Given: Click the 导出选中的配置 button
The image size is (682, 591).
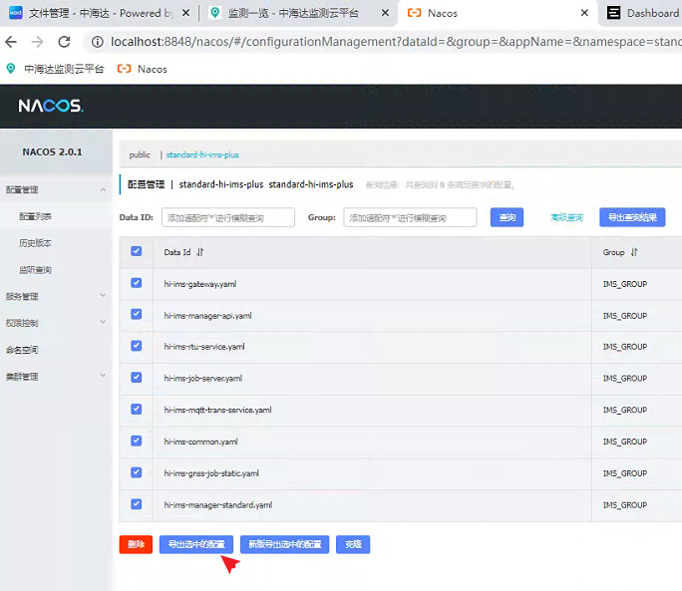Looking at the screenshot, I should tap(195, 545).
